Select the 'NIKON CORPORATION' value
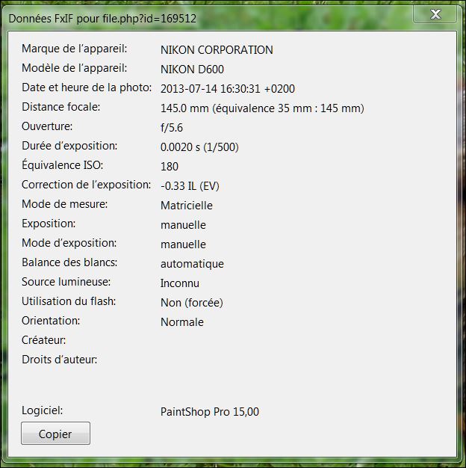This screenshot has width=466, height=468. pyautogui.click(x=217, y=50)
